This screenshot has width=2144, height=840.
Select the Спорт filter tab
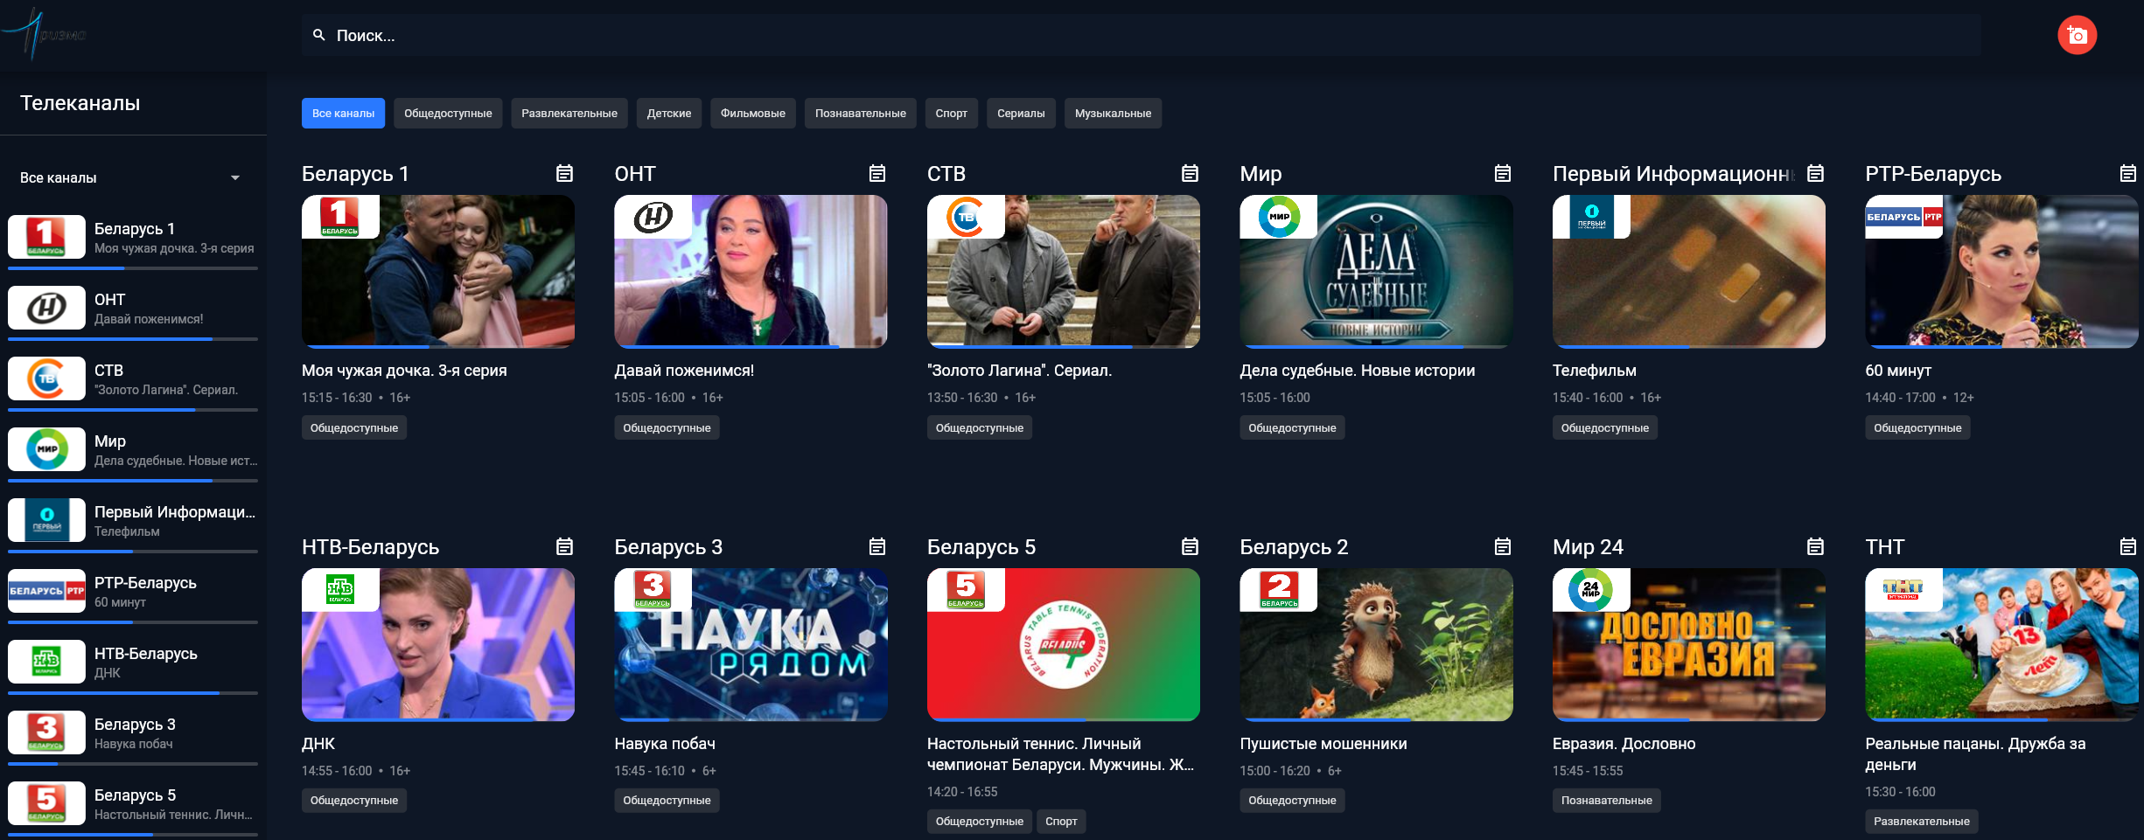pos(952,113)
